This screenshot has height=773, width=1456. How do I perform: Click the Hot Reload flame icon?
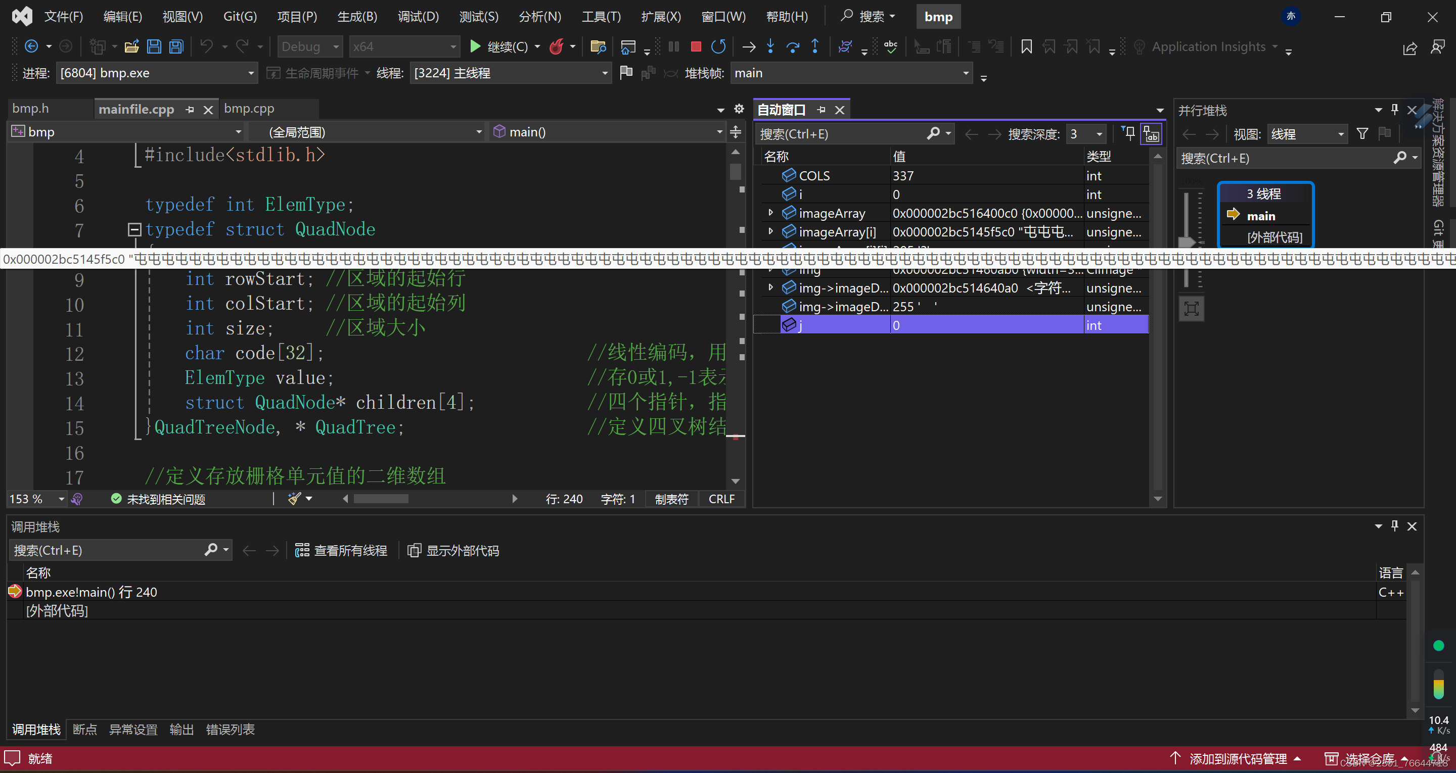coord(557,46)
